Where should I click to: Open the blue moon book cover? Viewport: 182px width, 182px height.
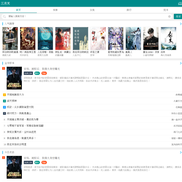pyautogui.click(x=45, y=39)
